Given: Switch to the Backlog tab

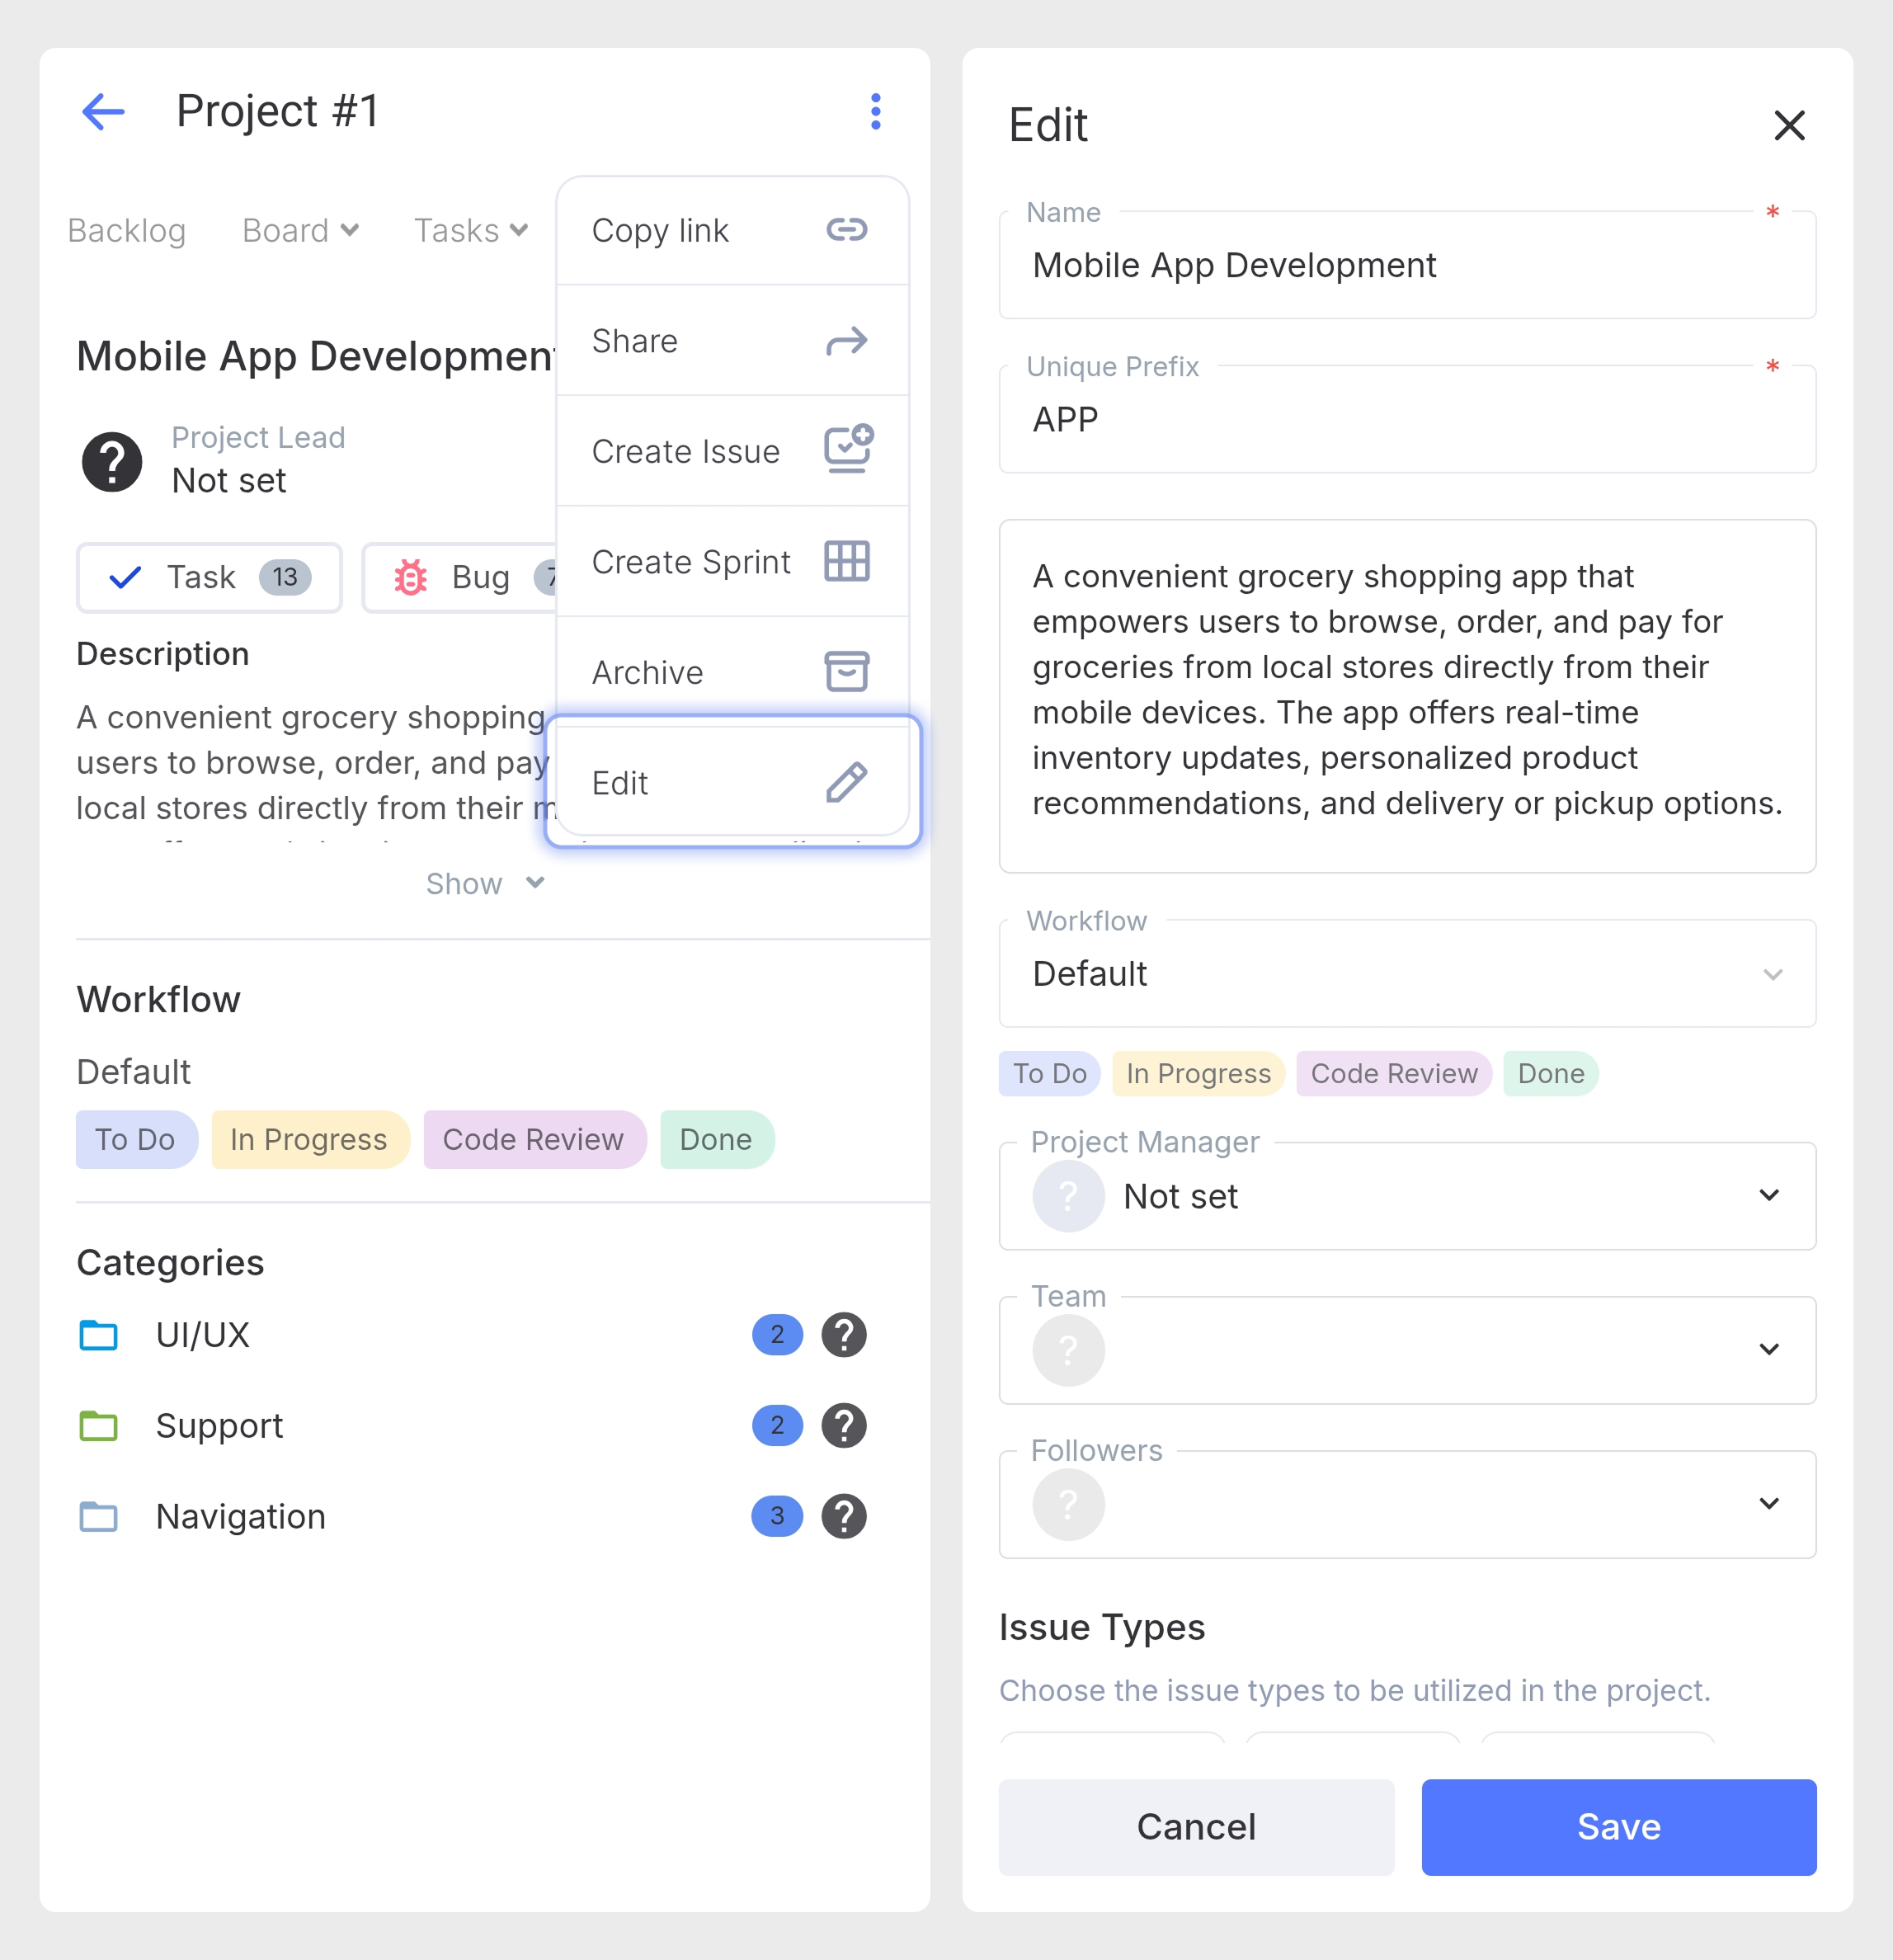Looking at the screenshot, I should coord(126,231).
